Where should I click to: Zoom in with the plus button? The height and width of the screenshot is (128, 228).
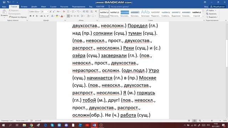pyautogui.click(x=220, y=121)
